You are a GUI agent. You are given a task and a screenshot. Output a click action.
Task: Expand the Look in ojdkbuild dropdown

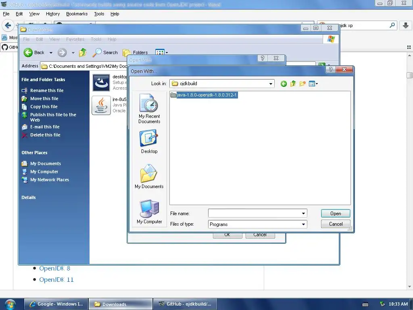[271, 84]
